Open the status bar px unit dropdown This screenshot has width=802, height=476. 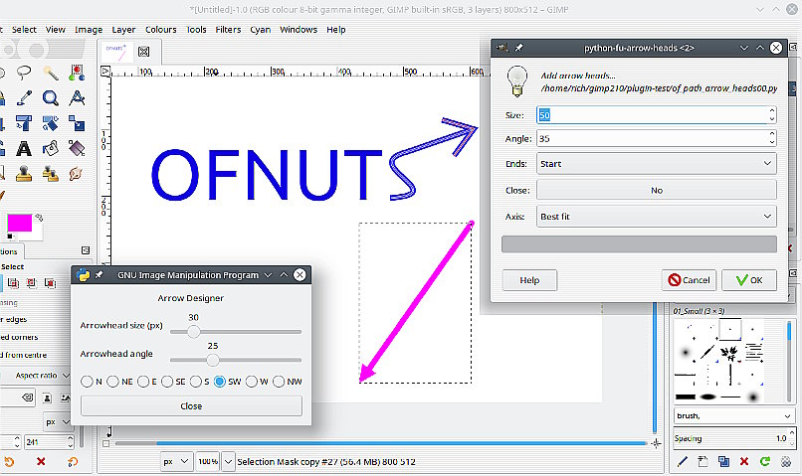click(176, 462)
